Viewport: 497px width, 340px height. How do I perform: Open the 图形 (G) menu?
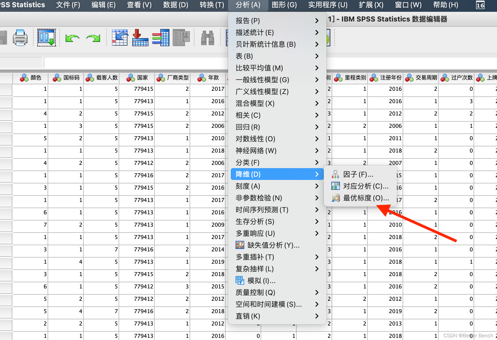[284, 5]
